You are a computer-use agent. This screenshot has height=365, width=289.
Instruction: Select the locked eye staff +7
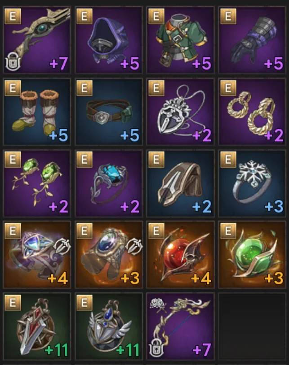pyautogui.click(x=37, y=40)
